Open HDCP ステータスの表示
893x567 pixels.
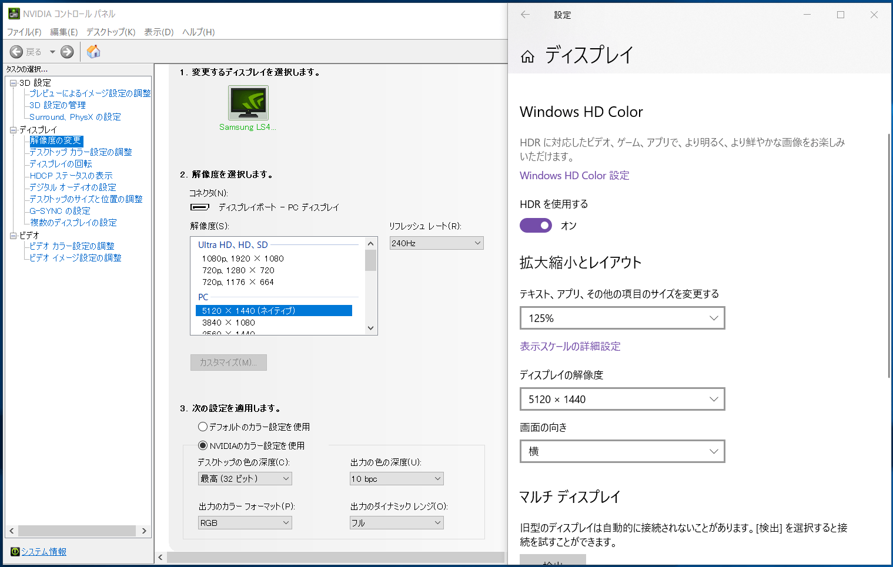pos(71,176)
